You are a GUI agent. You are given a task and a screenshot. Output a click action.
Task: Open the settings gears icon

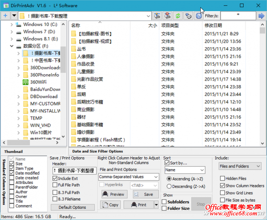coord(188,16)
